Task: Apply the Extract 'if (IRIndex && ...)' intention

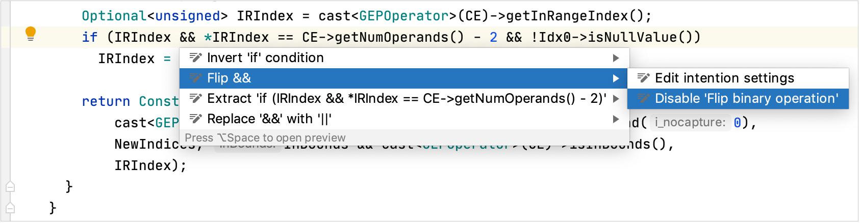Action: 406,99
